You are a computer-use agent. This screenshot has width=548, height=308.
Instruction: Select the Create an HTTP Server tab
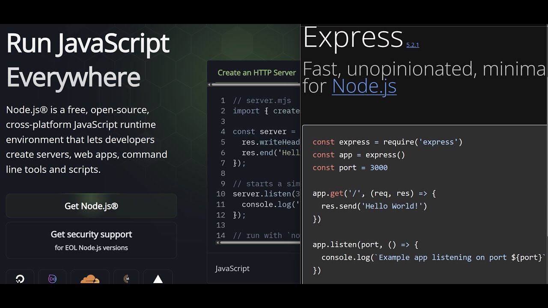point(256,72)
